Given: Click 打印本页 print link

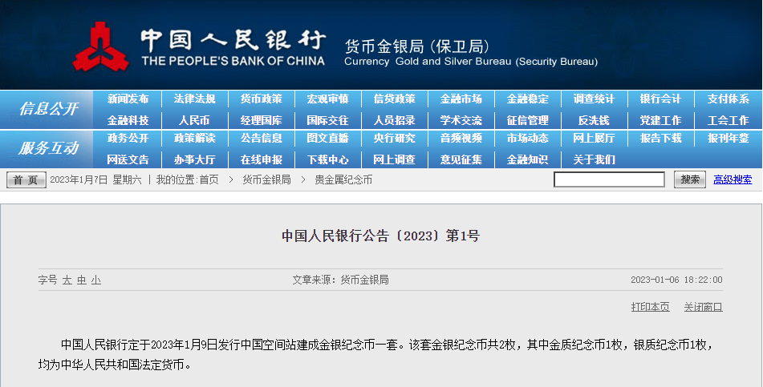Looking at the screenshot, I should [x=650, y=307].
